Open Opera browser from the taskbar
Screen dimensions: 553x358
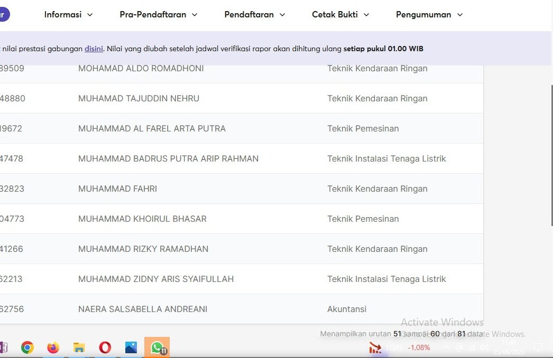coord(105,347)
